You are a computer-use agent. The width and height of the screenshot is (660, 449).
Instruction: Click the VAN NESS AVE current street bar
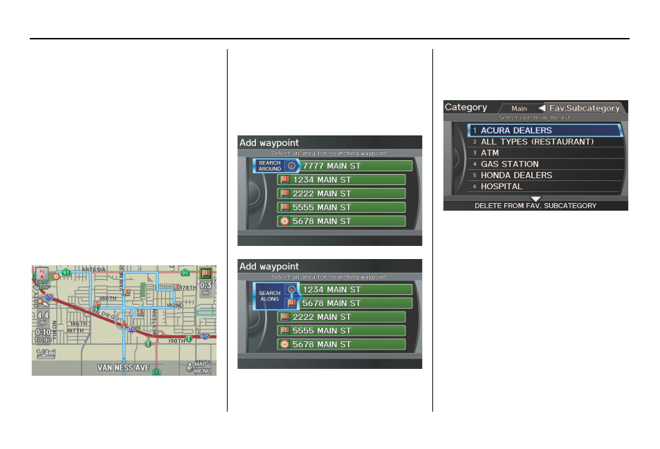click(123, 367)
